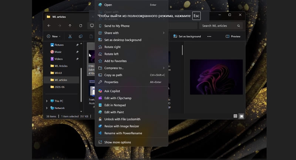The image size is (296, 160).
Task: Click Set as background in toolbar
Action: (x=187, y=36)
